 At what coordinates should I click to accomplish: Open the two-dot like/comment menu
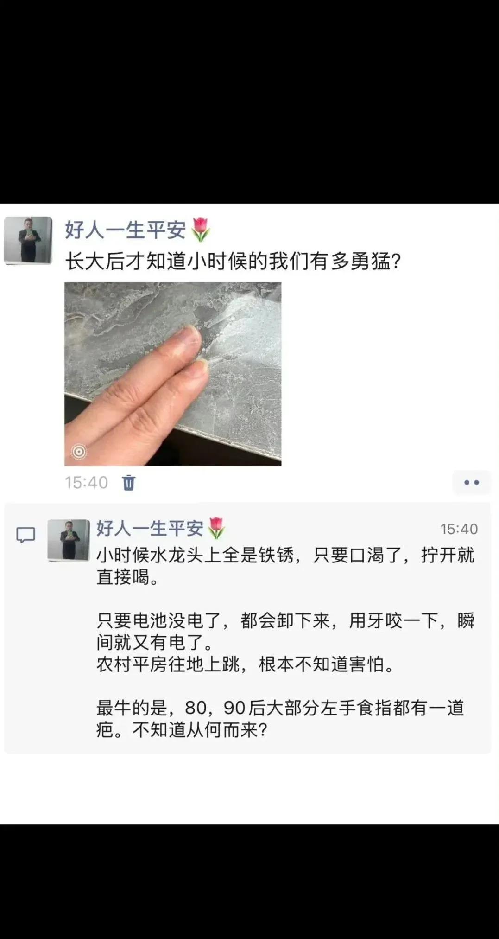[472, 483]
